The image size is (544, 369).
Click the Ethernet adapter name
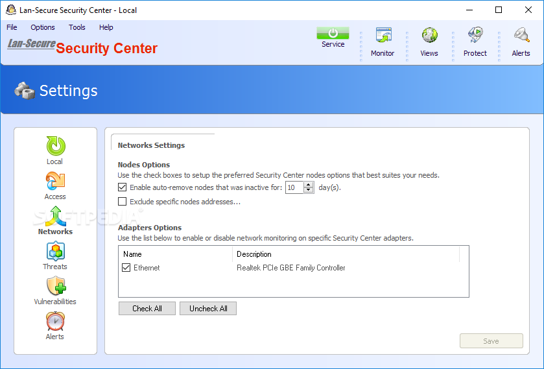(x=147, y=268)
